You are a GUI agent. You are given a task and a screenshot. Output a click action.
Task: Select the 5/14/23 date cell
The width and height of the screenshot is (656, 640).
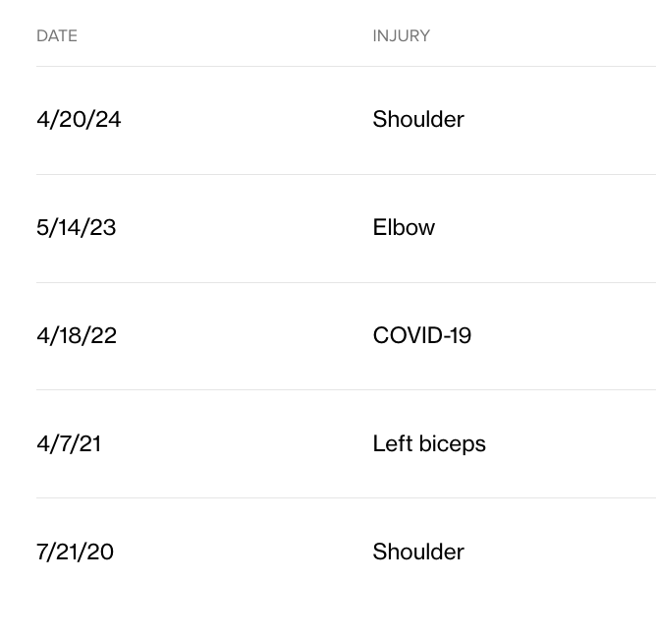(x=76, y=228)
